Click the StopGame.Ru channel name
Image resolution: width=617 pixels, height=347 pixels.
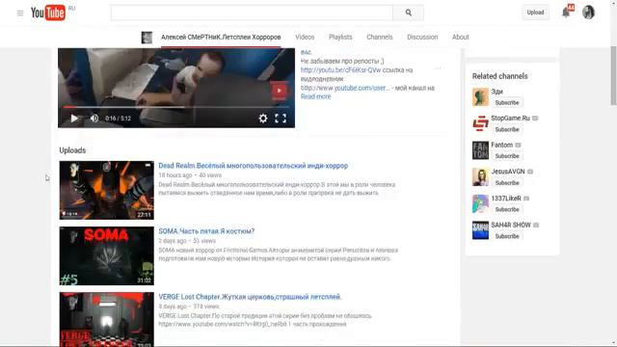[x=510, y=118]
